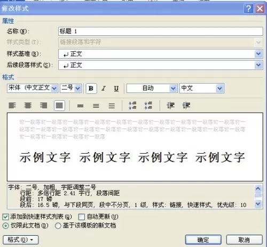
Task: Enable 自动更新 checkbox
Action: (82, 217)
